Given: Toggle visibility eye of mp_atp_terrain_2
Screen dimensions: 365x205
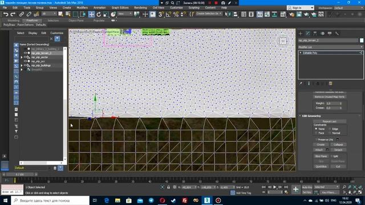Looking at the screenshot, I should pyautogui.click(x=25, y=53).
